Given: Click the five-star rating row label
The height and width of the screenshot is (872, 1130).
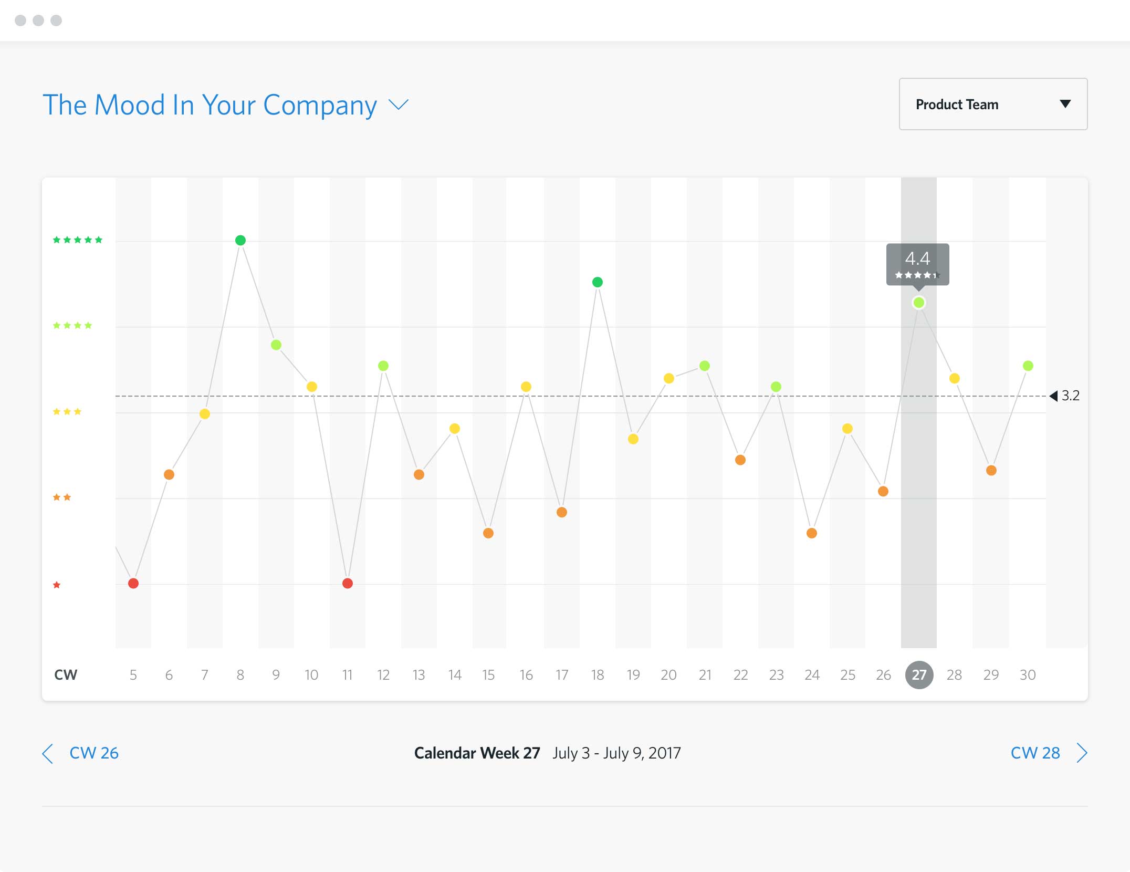Looking at the screenshot, I should (x=78, y=240).
